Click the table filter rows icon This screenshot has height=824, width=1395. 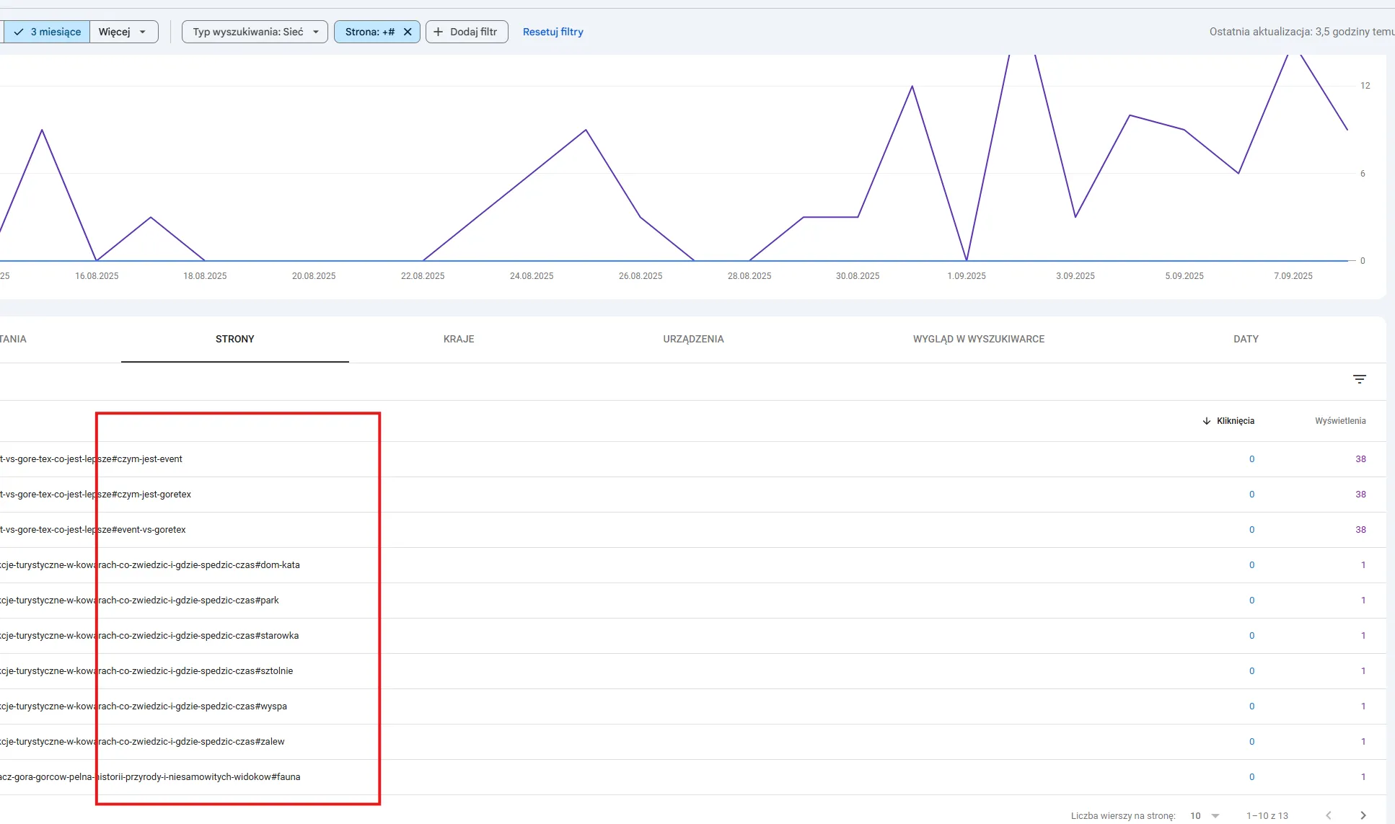pyautogui.click(x=1359, y=379)
